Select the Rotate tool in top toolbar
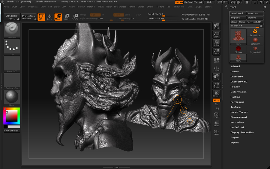The height and width of the screenshot is (169, 270). [x=75, y=17]
